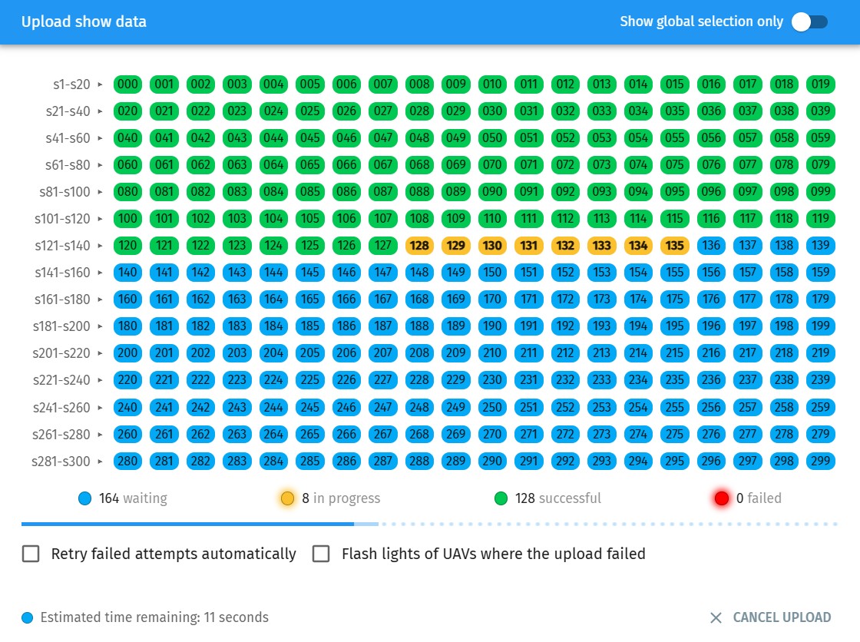The image size is (860, 642).
Task: Expand the s1-s20 row arrow
Action: pos(100,84)
